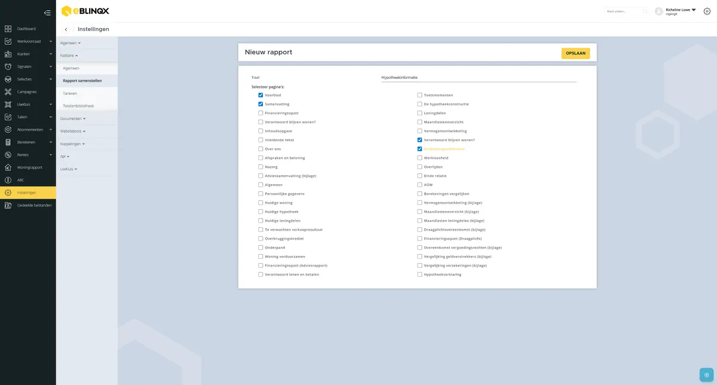
Task: Uncheck the Voorblad checkbox
Action: tap(261, 95)
